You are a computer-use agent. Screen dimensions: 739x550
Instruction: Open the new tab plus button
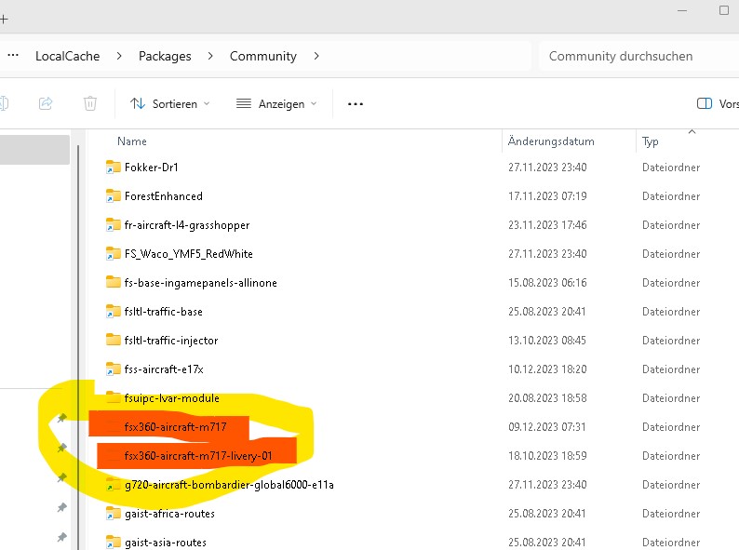(x=4, y=19)
